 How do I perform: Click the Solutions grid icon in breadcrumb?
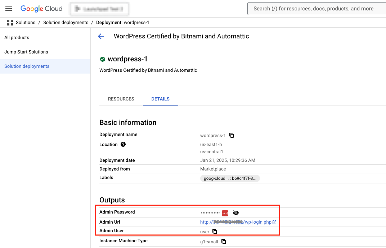click(x=10, y=23)
